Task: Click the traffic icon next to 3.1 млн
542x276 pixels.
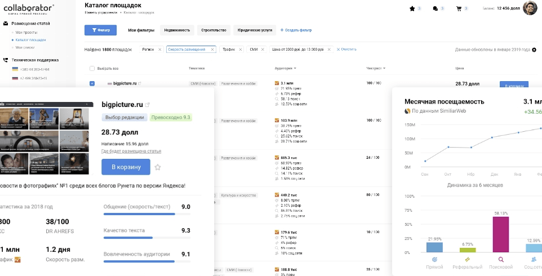Action: pos(277,83)
